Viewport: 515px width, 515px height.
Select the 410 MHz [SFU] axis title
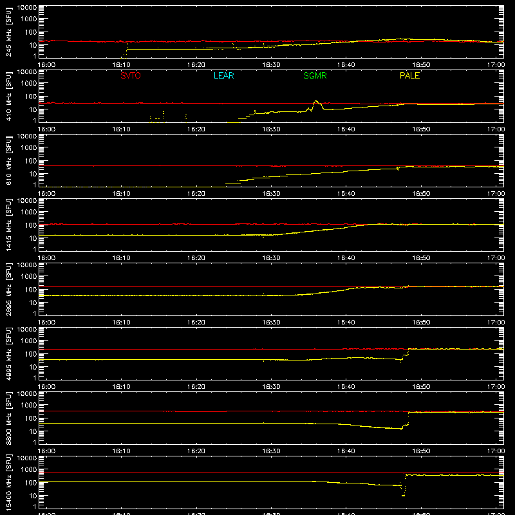[x=9, y=97]
